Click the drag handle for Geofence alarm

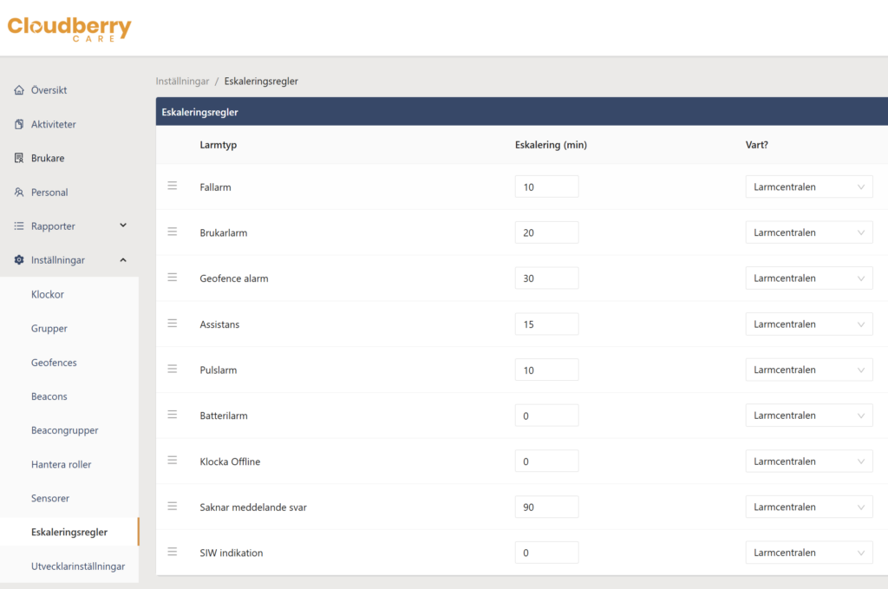pyautogui.click(x=173, y=277)
